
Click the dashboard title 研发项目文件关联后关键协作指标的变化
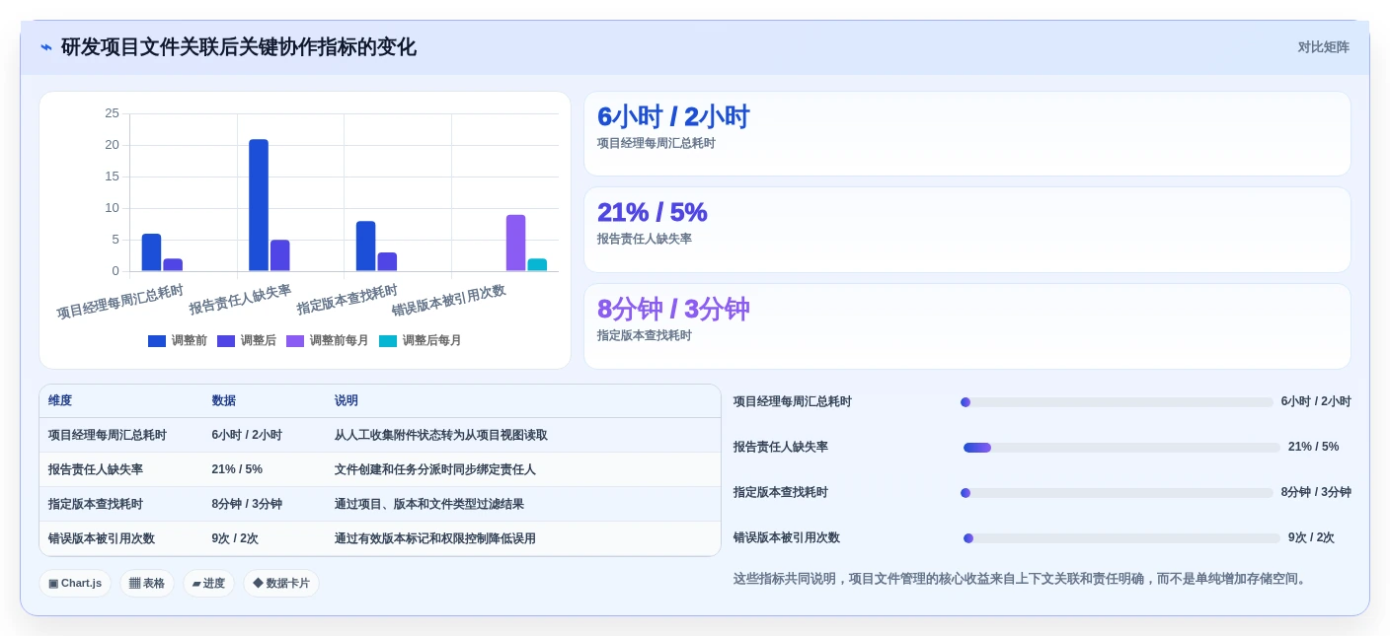pyautogui.click(x=239, y=47)
